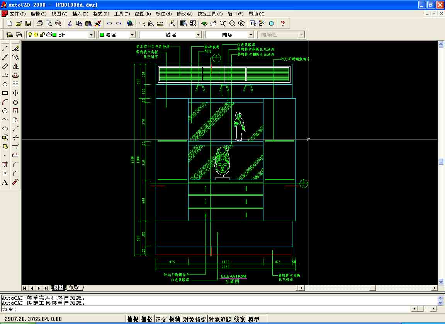Expand the lineweight 随层 dropdown

coord(251,35)
